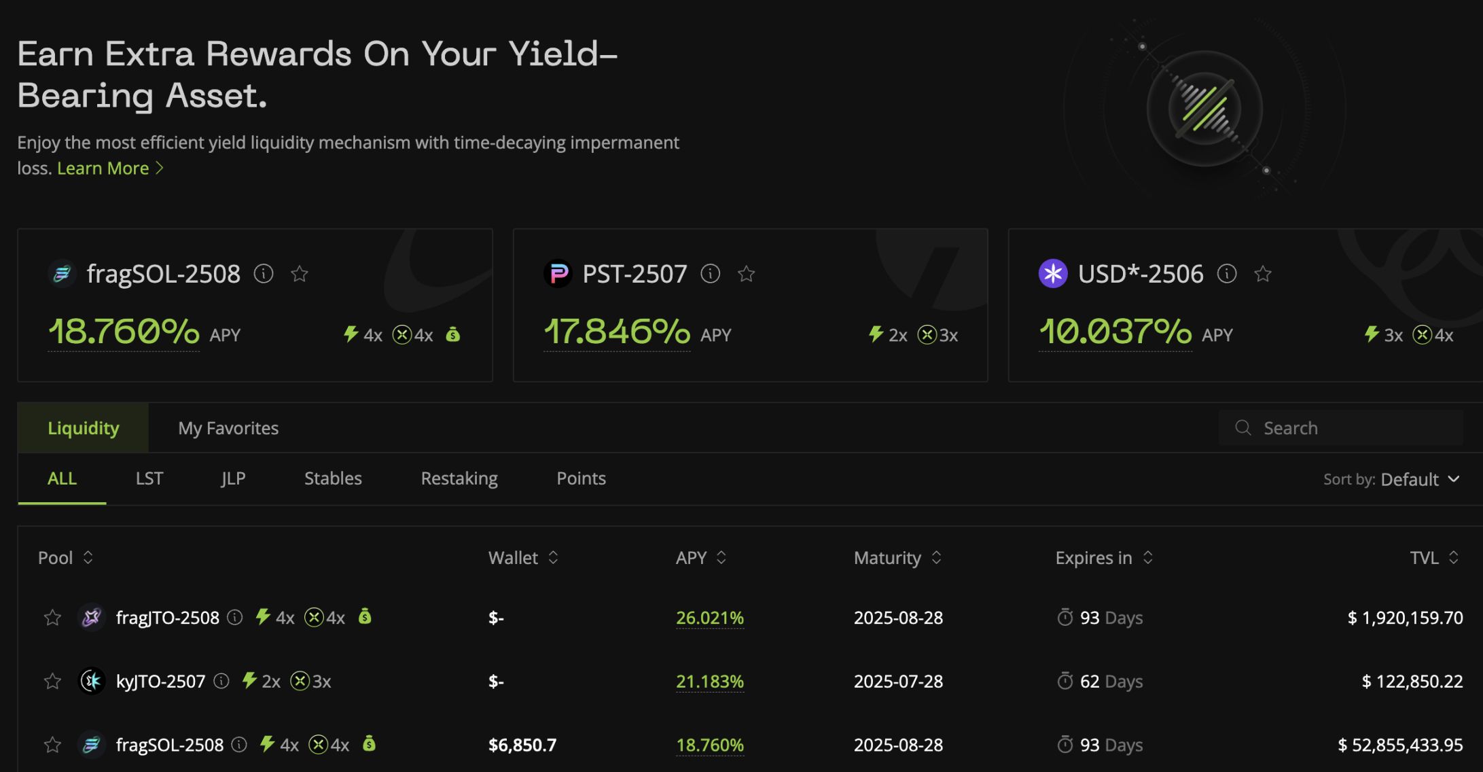
Task: Click info icon in fragJTO-2508 table row
Action: (x=234, y=617)
